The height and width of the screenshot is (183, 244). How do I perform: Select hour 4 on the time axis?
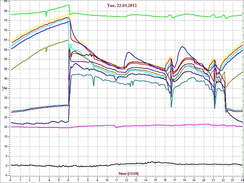(x=49, y=180)
